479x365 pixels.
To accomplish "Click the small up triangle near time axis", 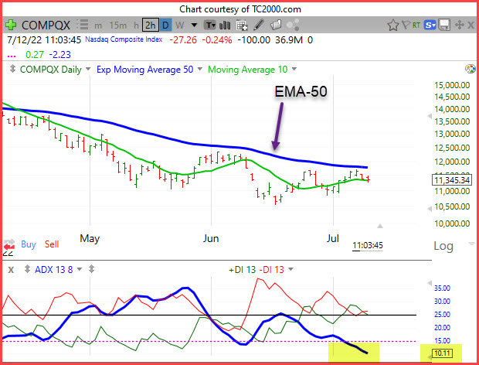I will coord(379,226).
